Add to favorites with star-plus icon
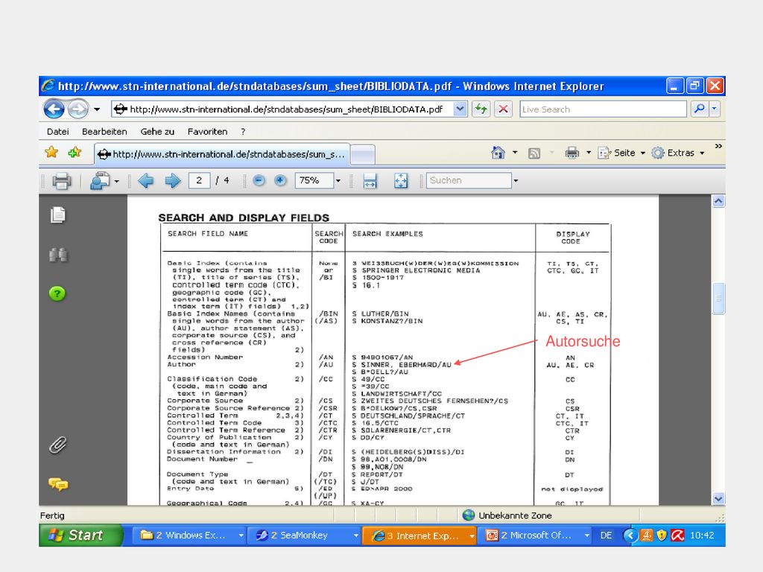This screenshot has height=572, width=763. (x=75, y=153)
